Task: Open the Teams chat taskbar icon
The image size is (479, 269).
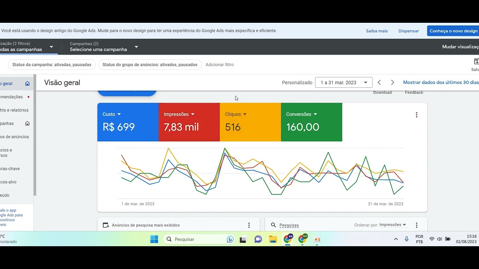Action: pyautogui.click(x=258, y=239)
